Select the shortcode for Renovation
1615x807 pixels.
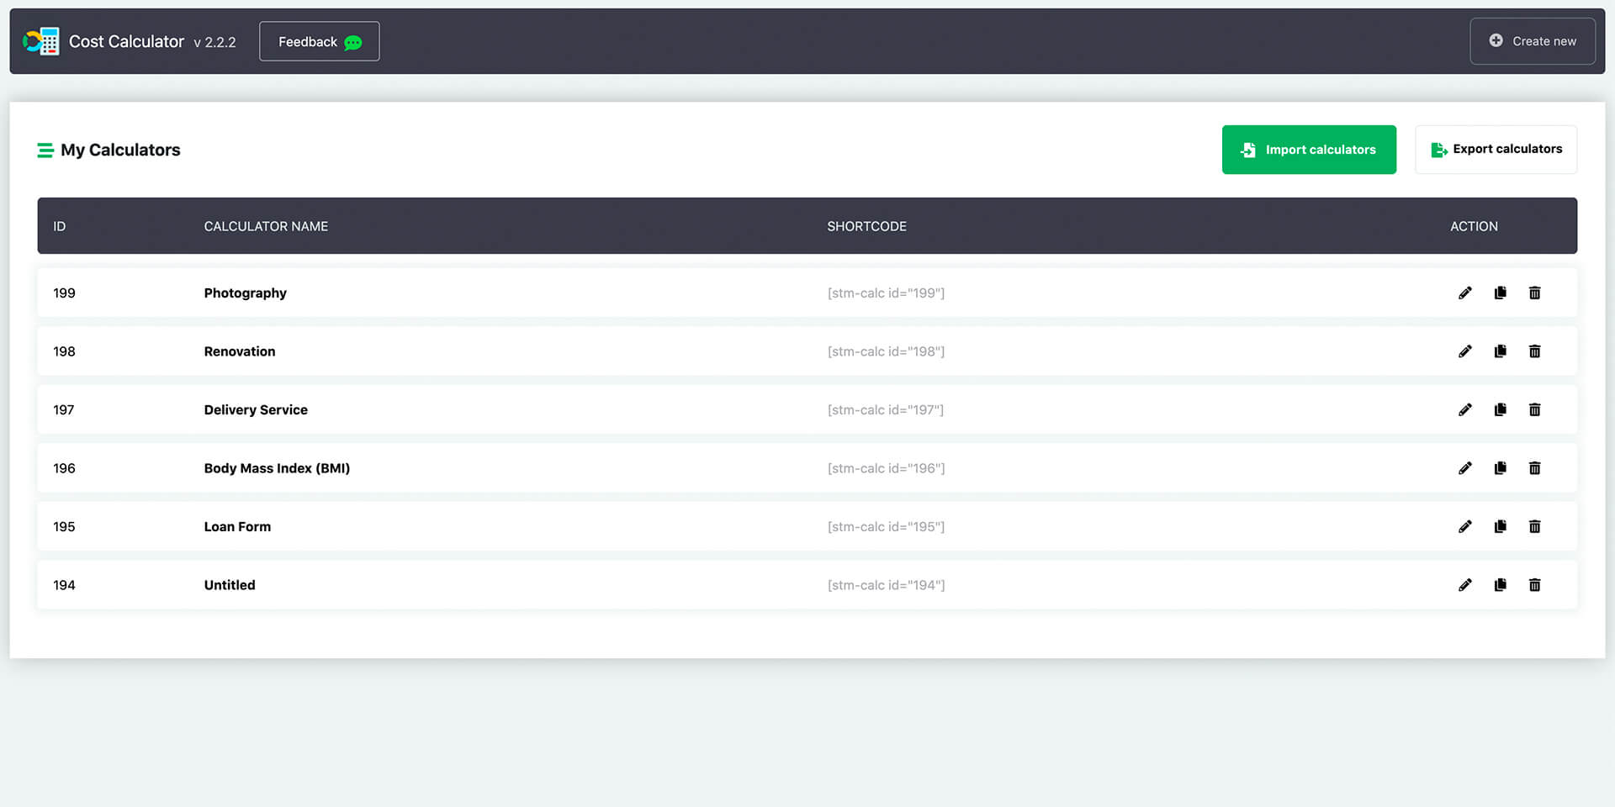coord(886,351)
